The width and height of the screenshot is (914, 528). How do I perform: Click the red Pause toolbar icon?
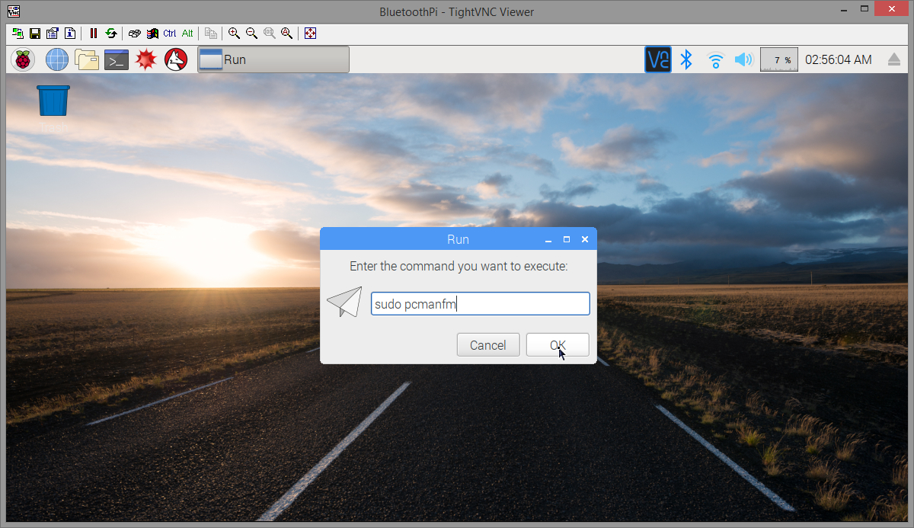pos(94,34)
